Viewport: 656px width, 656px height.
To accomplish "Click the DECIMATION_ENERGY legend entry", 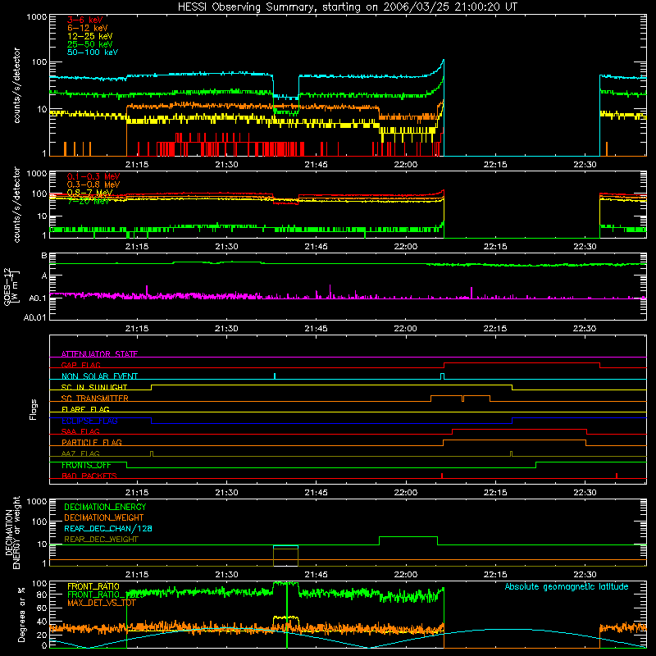I will point(105,507).
